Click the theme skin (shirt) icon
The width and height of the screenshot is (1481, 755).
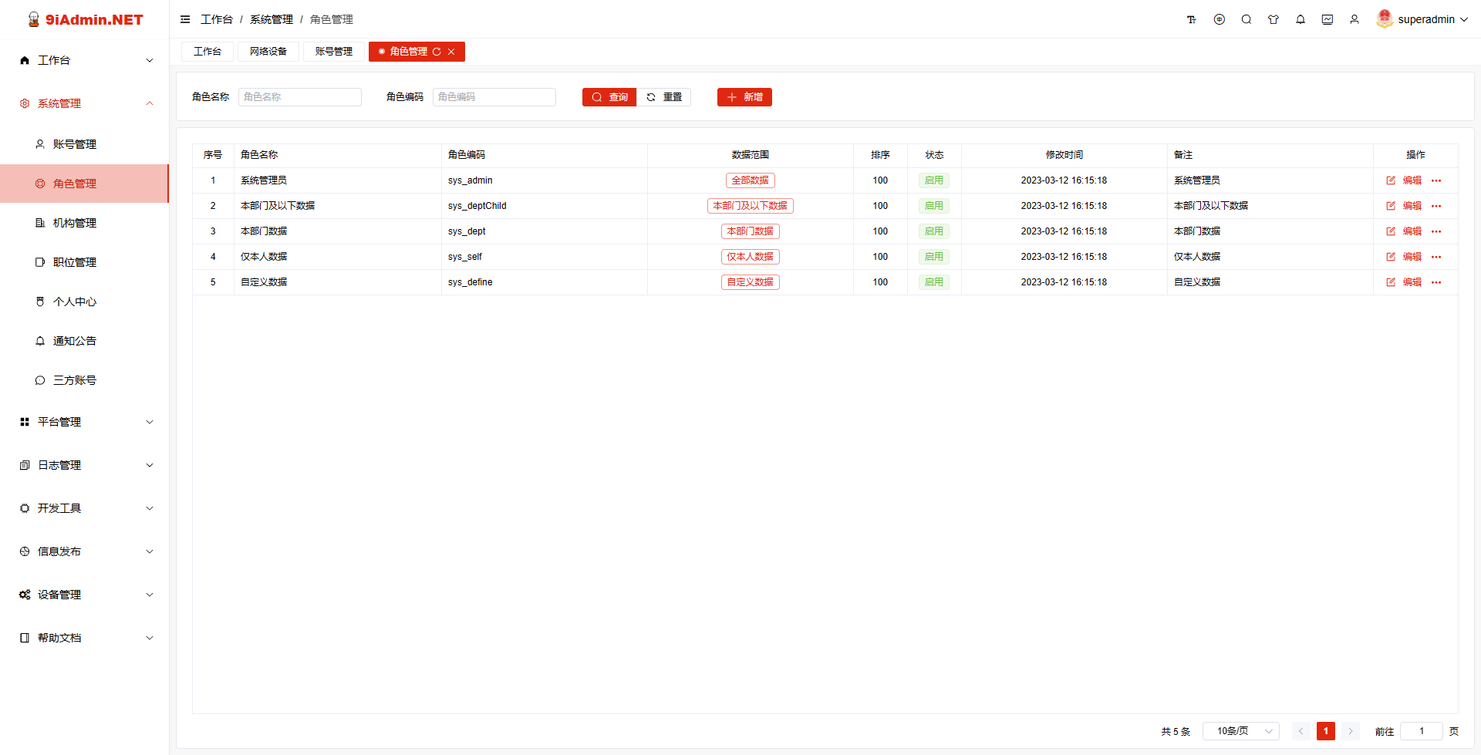(x=1274, y=19)
